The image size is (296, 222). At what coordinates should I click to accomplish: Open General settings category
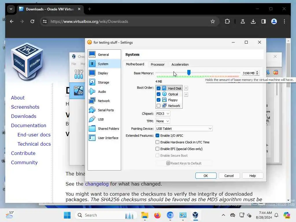pos(104,55)
